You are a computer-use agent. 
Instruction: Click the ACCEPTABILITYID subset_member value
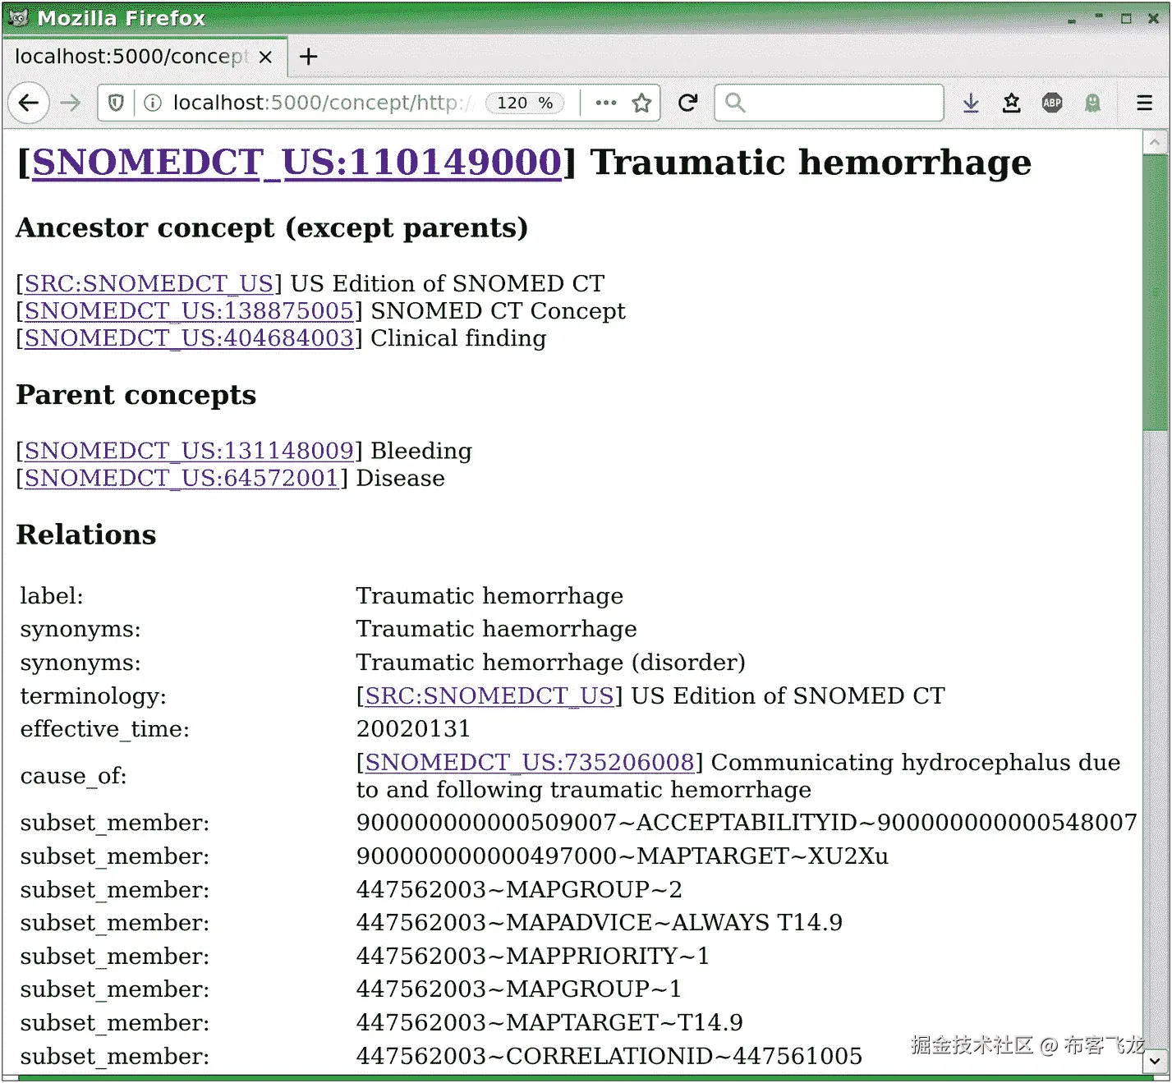tap(747, 823)
